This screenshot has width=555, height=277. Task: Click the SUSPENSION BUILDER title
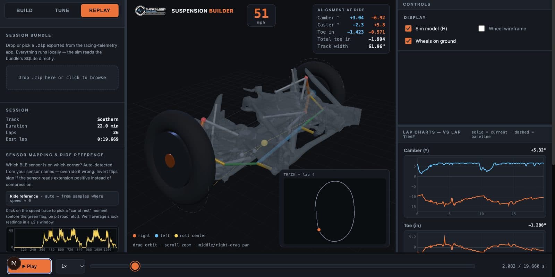[x=202, y=11]
